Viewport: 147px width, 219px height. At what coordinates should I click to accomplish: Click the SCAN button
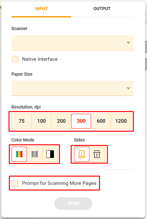pos(73,203)
